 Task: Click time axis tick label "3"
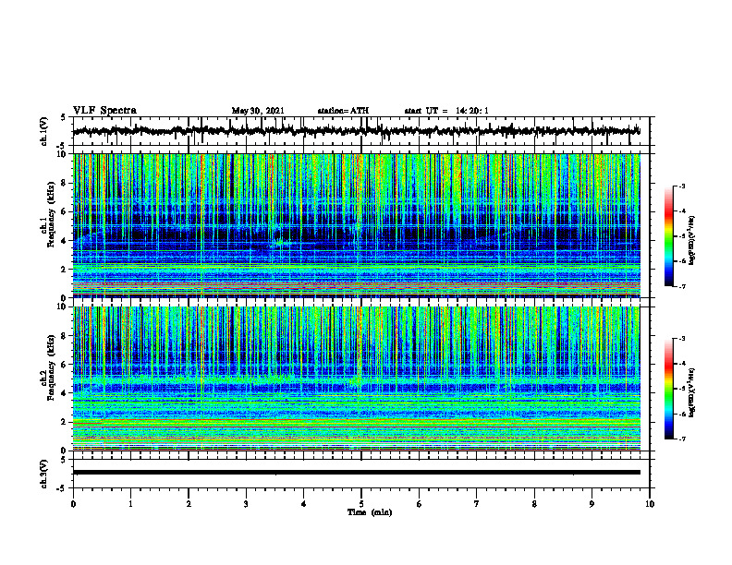coord(246,504)
